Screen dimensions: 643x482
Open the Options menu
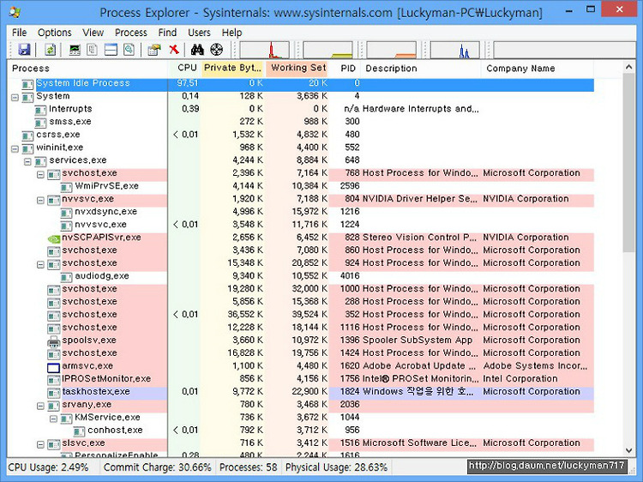coord(55,33)
